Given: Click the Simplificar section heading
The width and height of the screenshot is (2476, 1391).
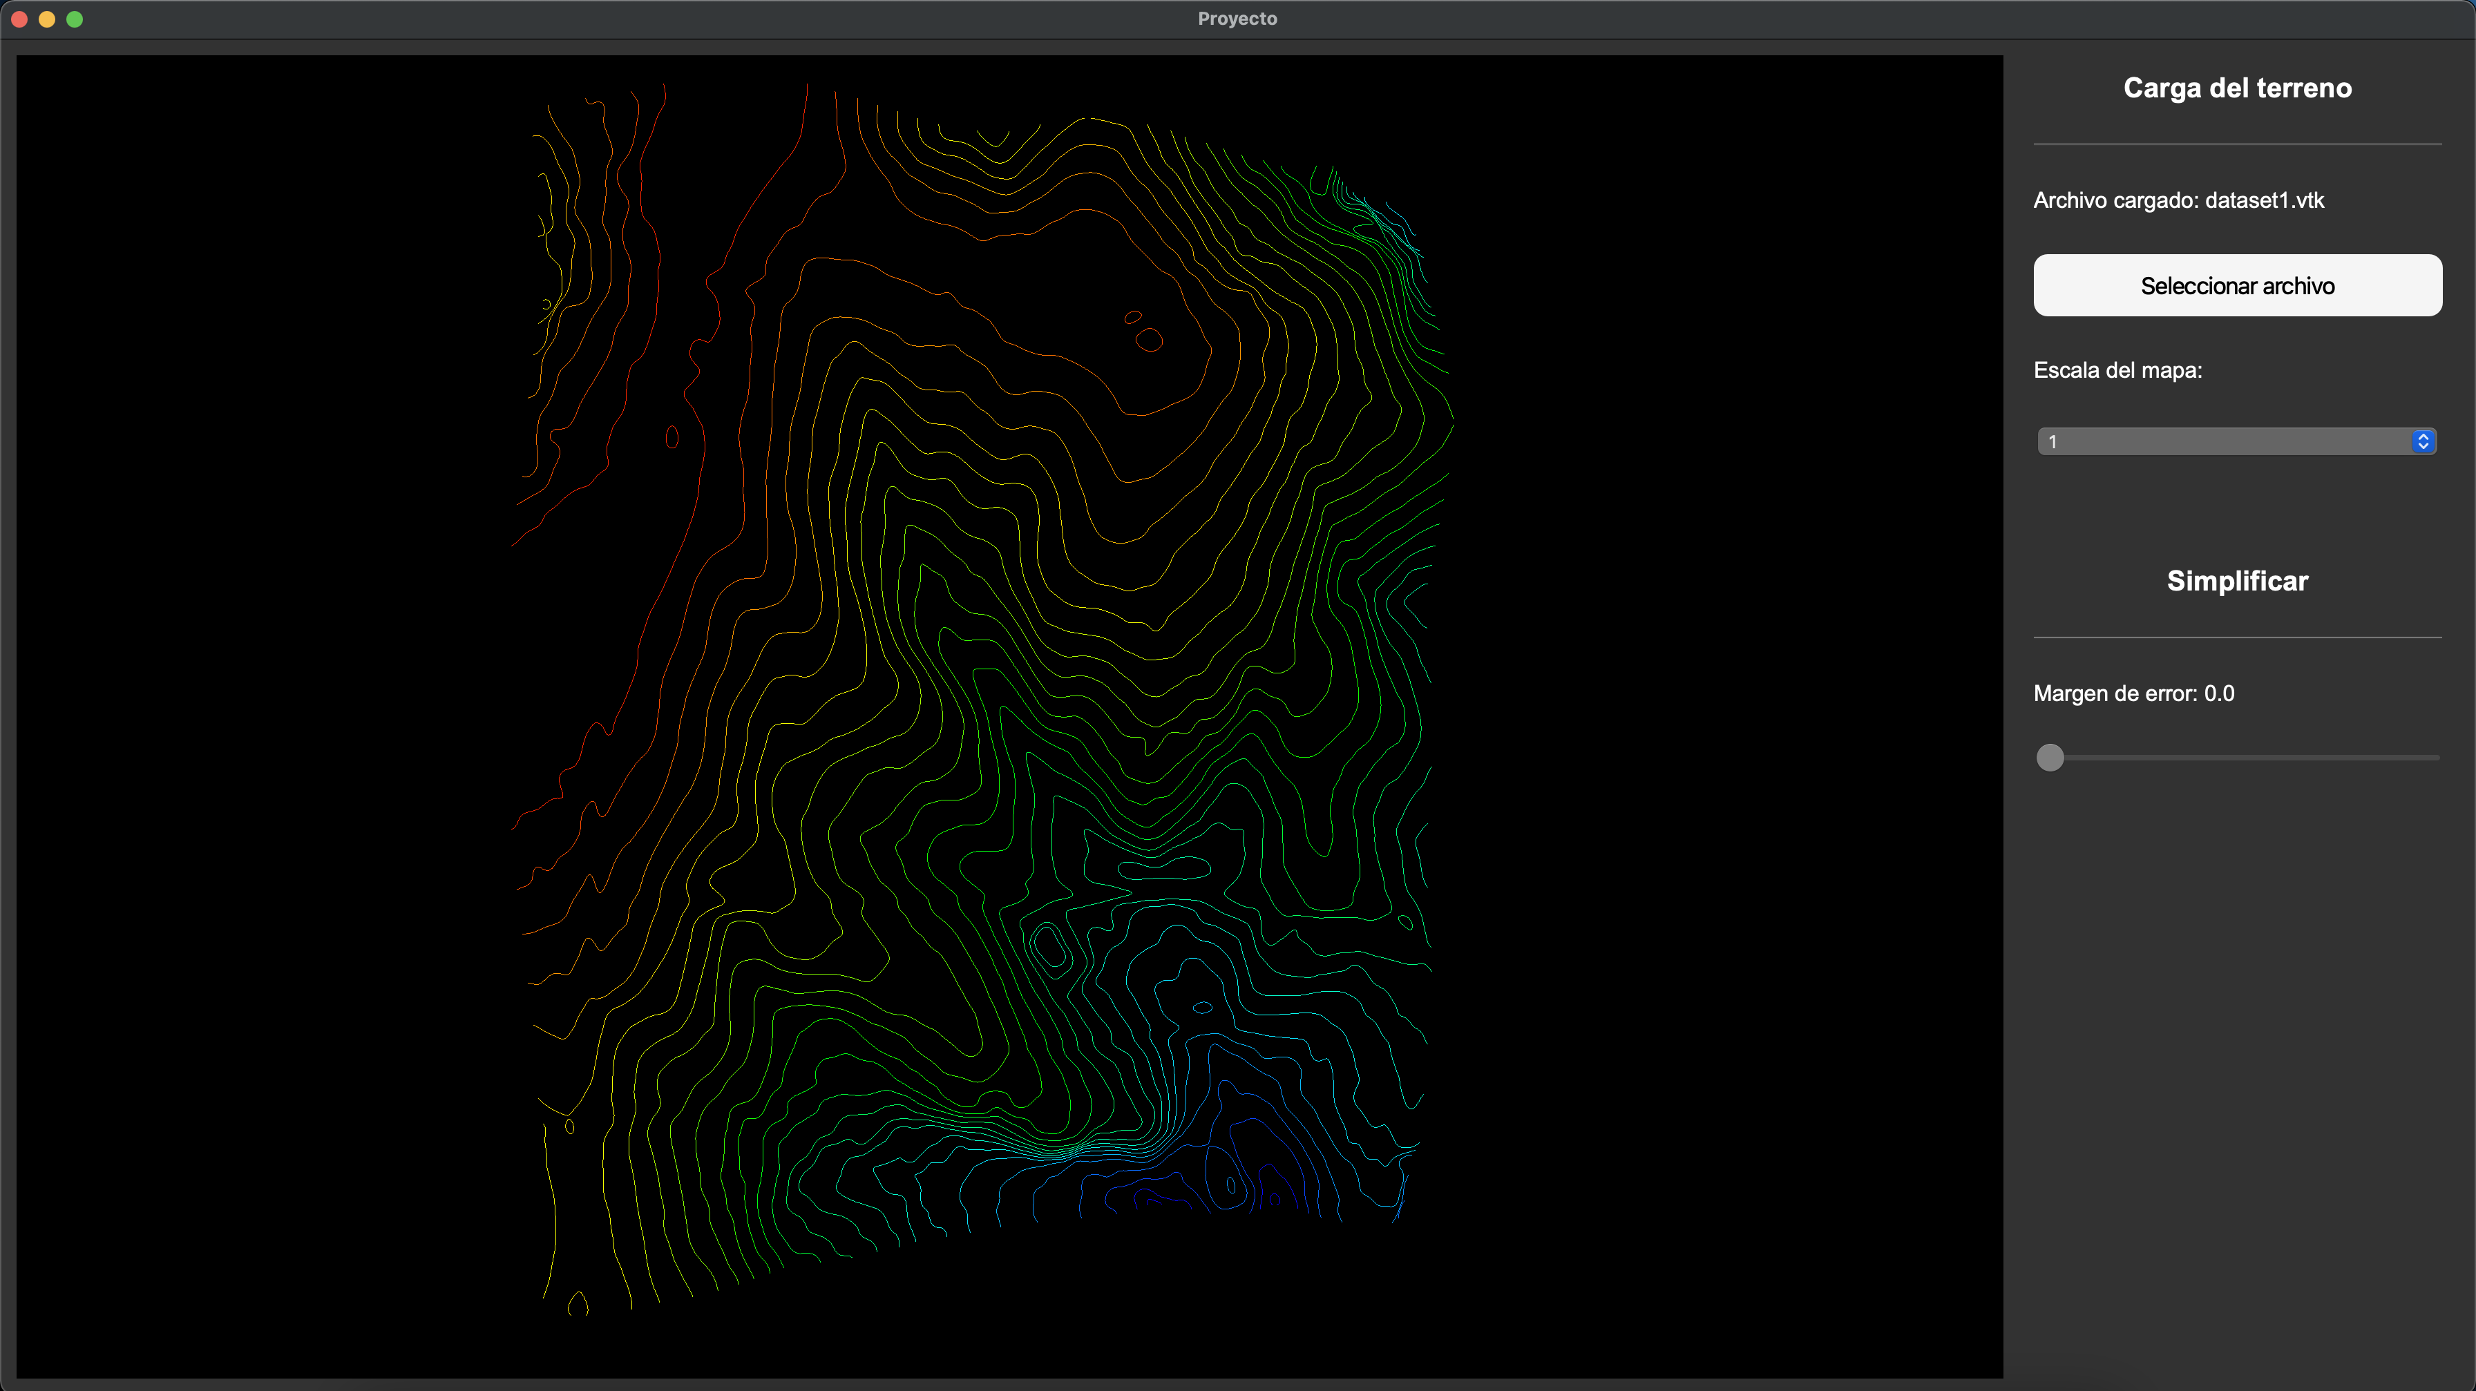Looking at the screenshot, I should pyautogui.click(x=2237, y=580).
